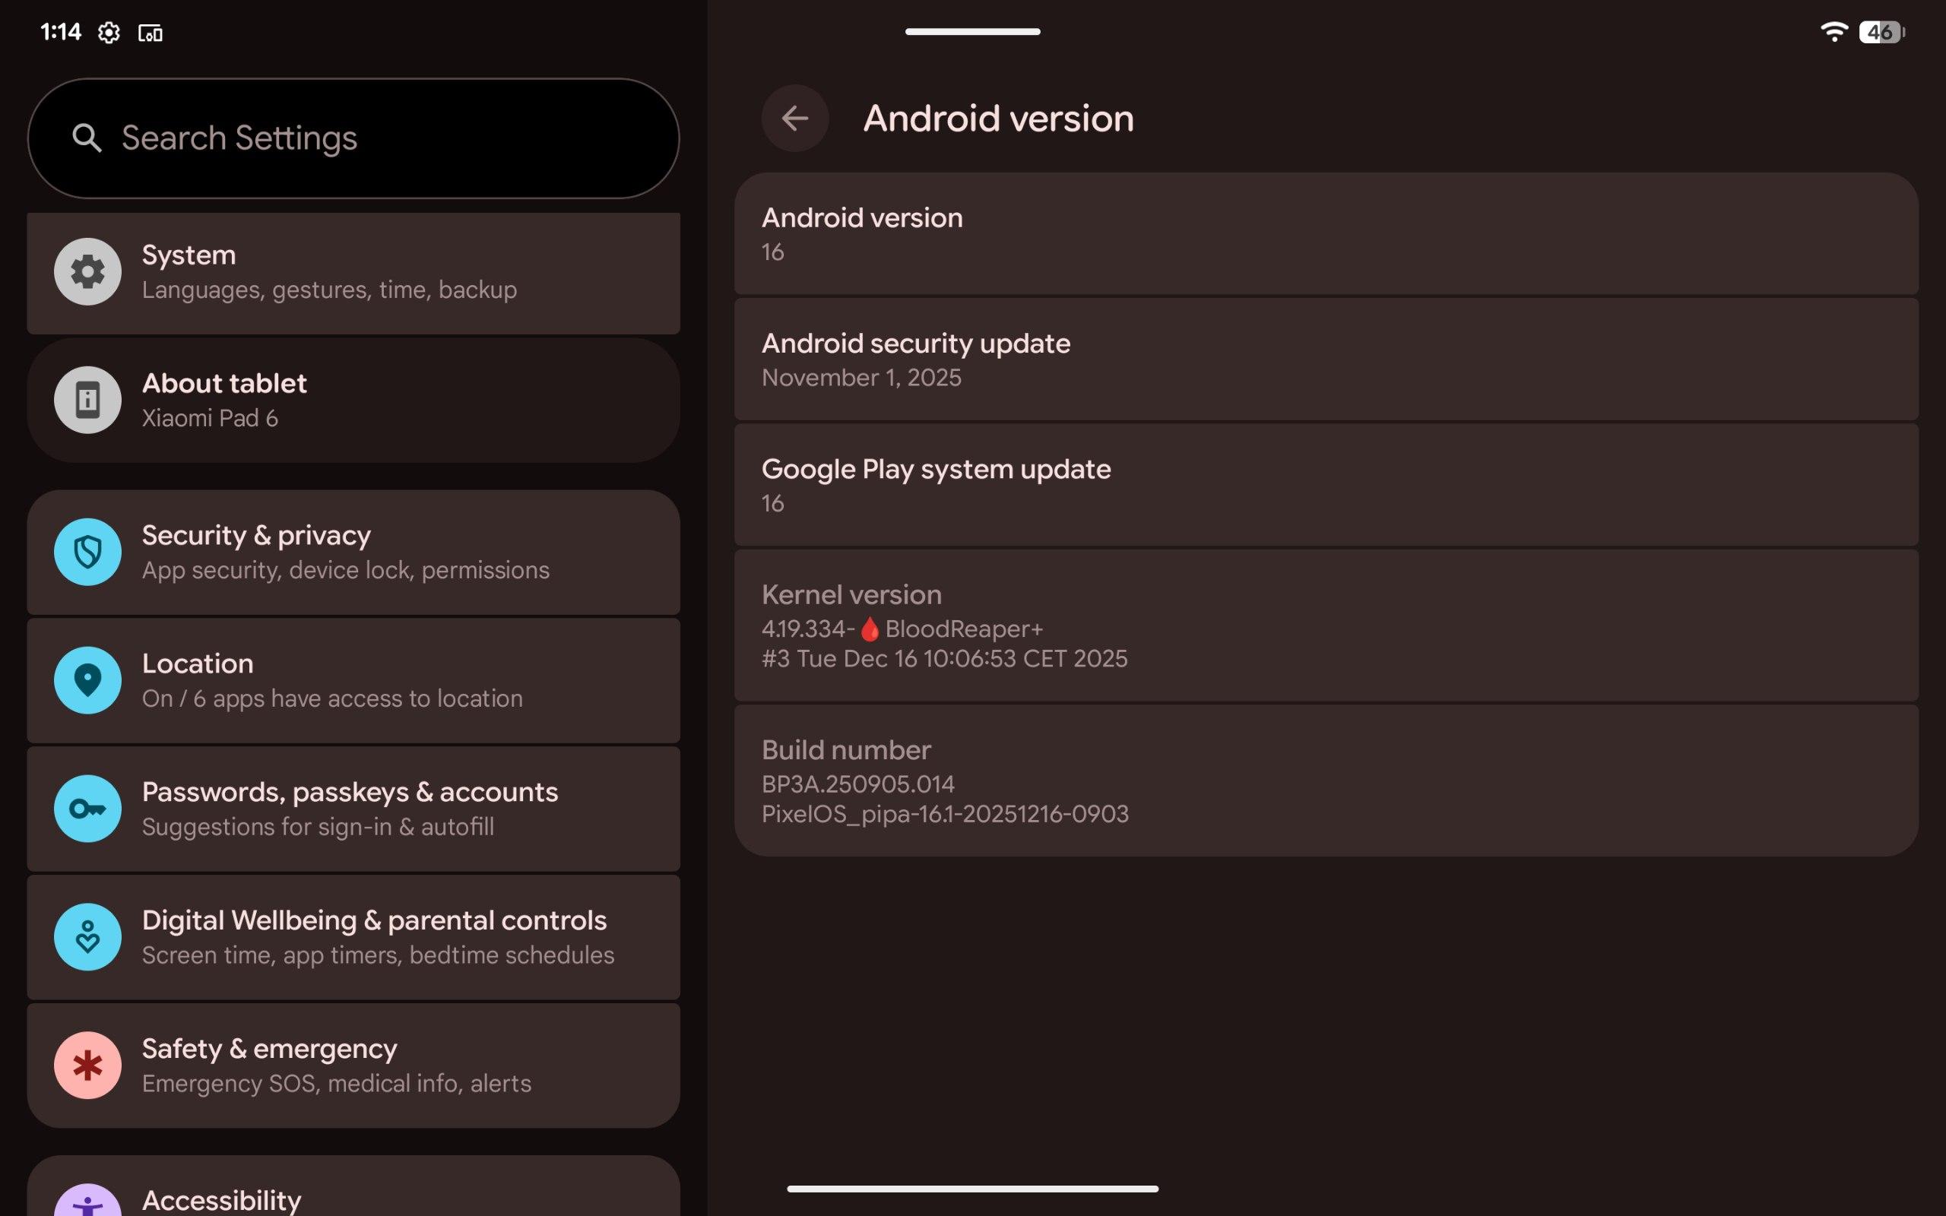
Task: Tap Google Play system update row
Action: [1325, 485]
